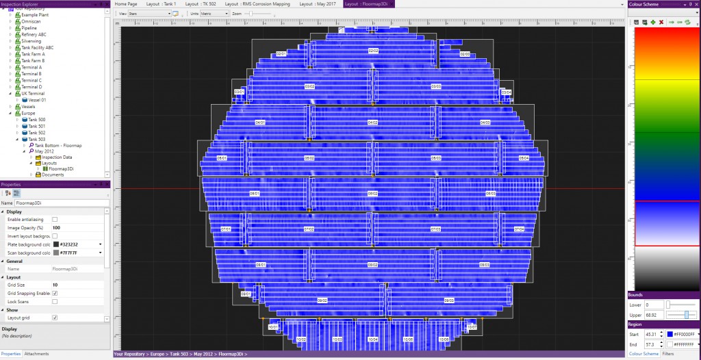Switch to the Attachments tab

click(x=36, y=354)
